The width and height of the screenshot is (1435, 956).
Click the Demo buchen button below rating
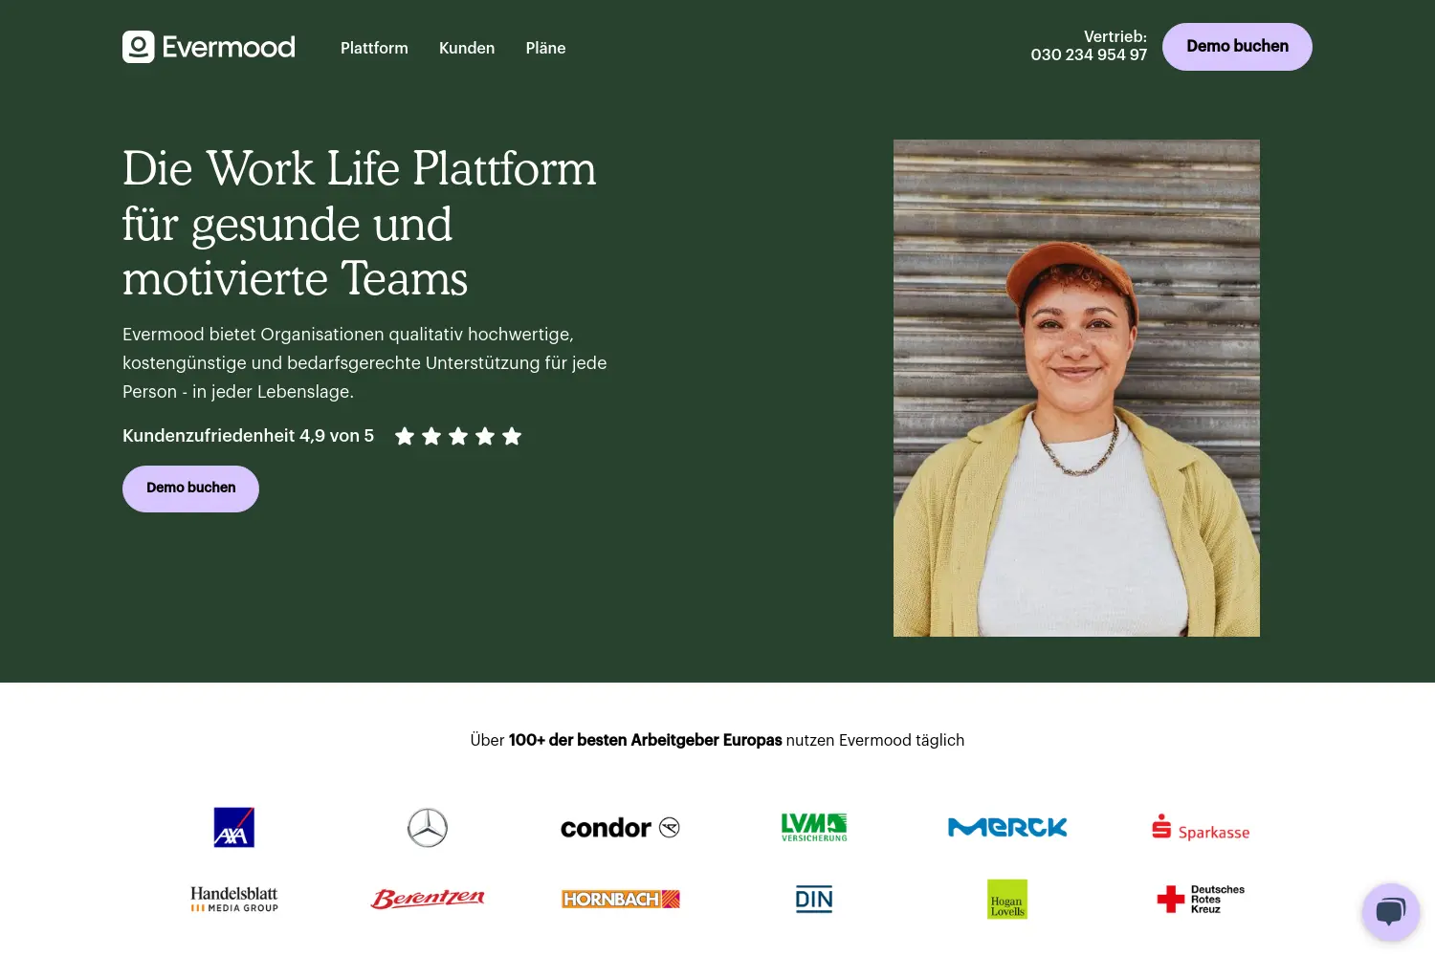[x=190, y=489]
